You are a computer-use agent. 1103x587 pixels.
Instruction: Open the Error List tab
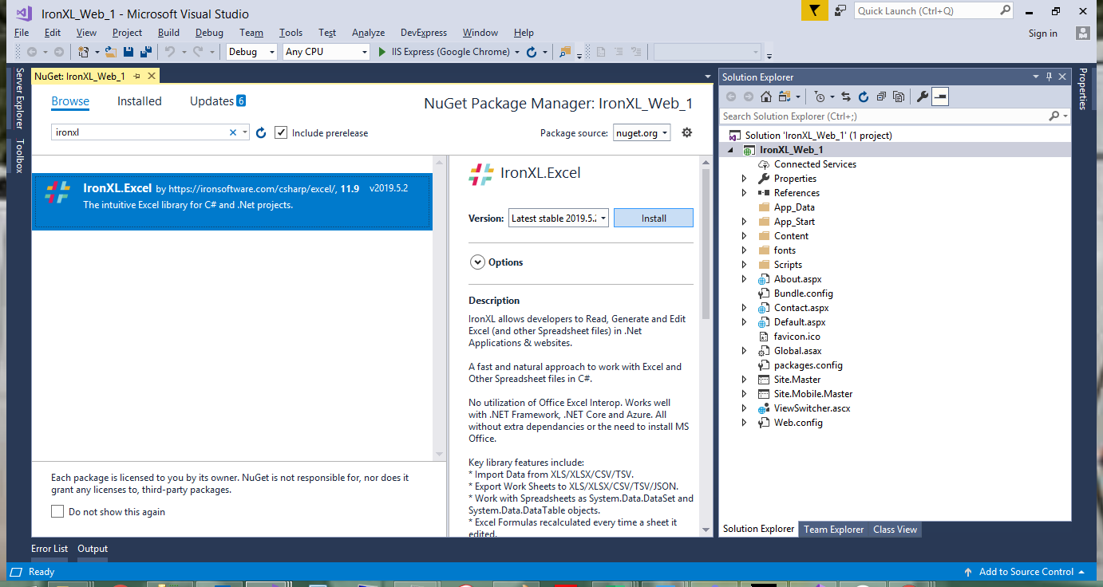pyautogui.click(x=49, y=549)
